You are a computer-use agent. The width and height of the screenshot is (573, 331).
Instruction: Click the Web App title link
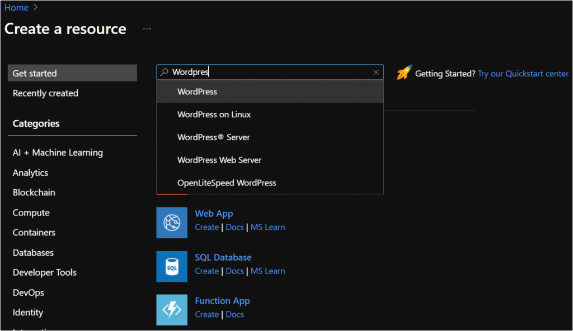[x=214, y=214]
